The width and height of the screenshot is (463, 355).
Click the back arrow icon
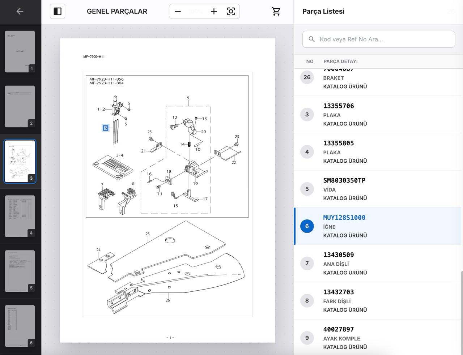click(x=20, y=12)
